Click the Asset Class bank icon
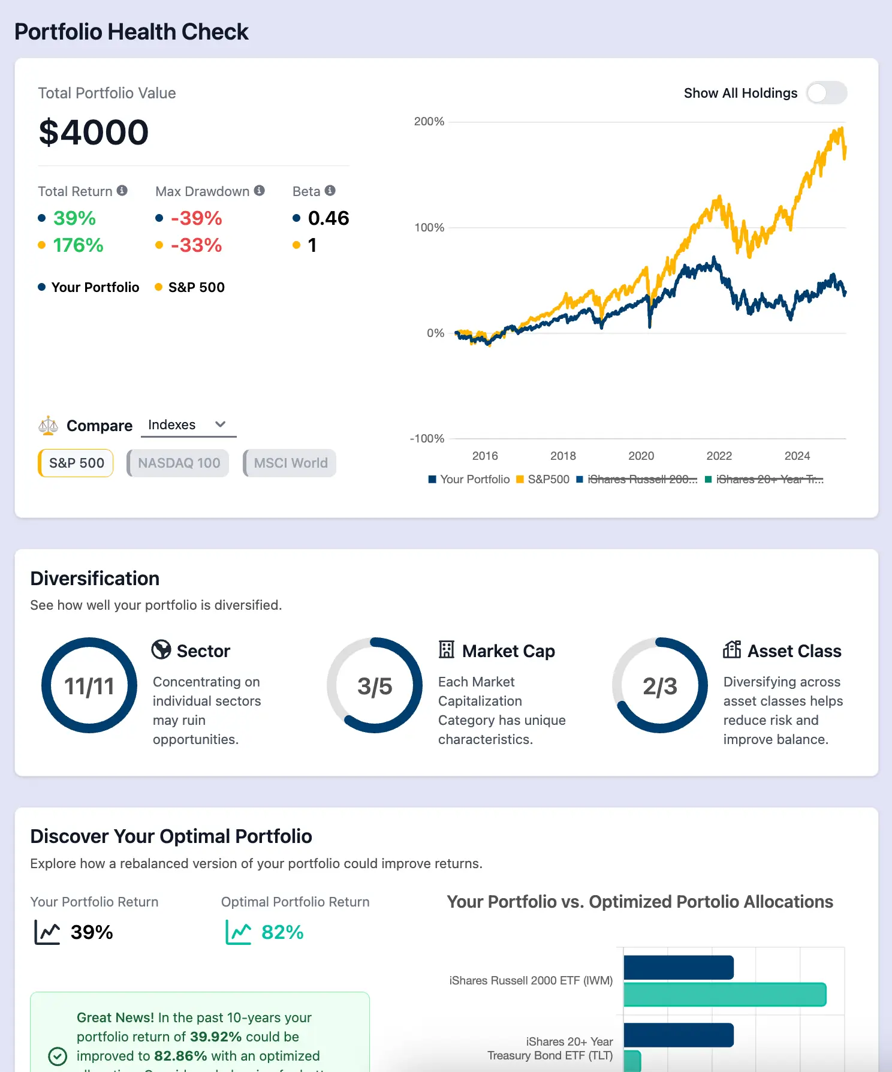The height and width of the screenshot is (1072, 892). click(731, 650)
